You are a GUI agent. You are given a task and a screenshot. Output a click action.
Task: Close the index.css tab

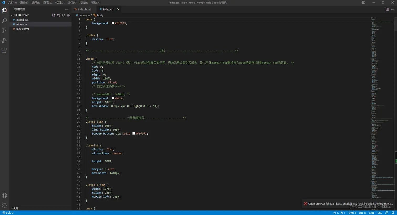[118, 9]
